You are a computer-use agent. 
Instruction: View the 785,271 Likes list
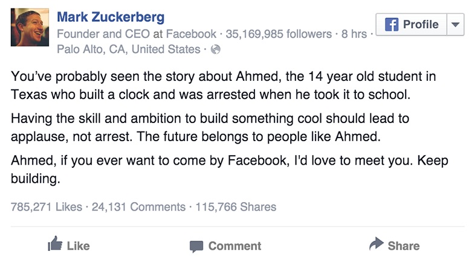[x=47, y=207]
